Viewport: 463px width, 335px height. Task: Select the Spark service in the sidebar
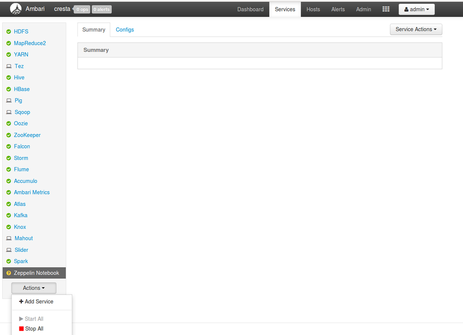[x=21, y=261]
